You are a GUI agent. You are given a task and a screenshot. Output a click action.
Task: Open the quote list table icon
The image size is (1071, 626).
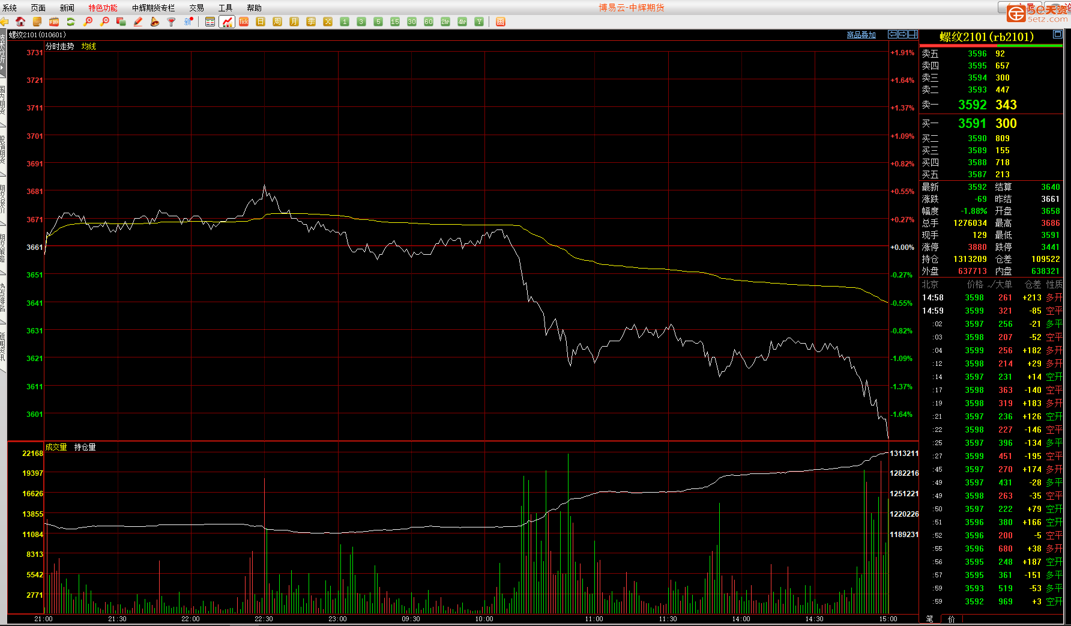[210, 22]
